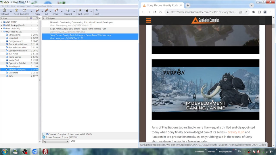The image size is (276, 155).
Task: Click the browser Forward arrow
Action: 149,12
